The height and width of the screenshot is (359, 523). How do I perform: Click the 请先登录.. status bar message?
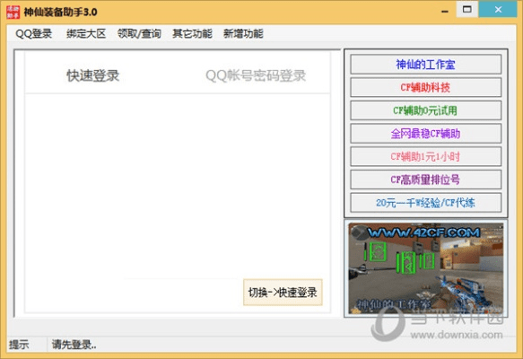74,345
